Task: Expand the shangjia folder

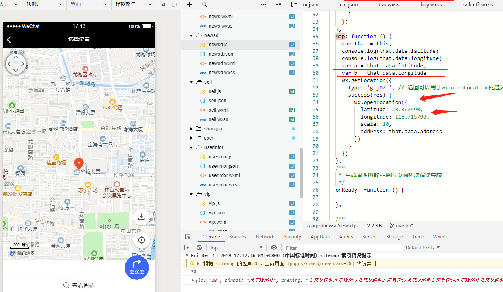Action: [x=191, y=129]
